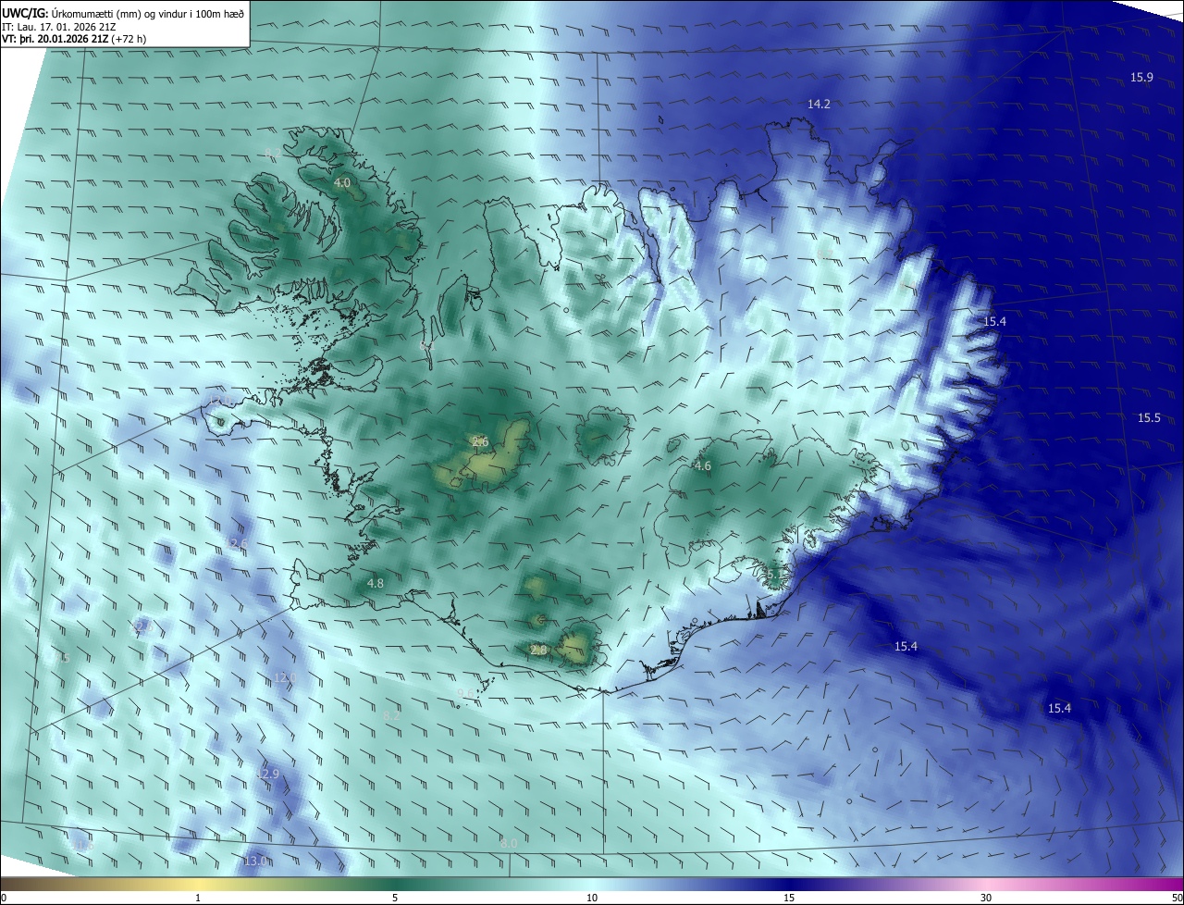Click the 2.8 value label near the south coast
Image resolution: width=1184 pixels, height=905 pixels.
click(538, 651)
